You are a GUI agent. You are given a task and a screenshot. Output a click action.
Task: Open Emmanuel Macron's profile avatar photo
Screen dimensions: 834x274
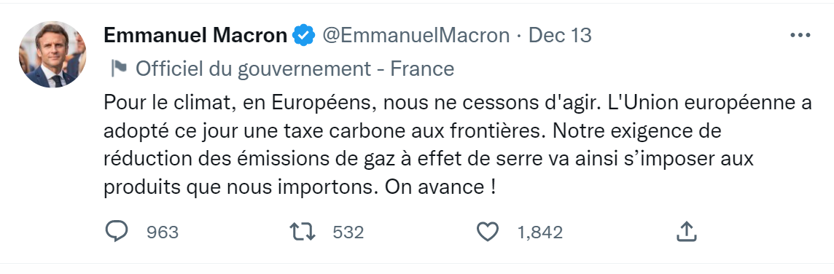coord(52,54)
